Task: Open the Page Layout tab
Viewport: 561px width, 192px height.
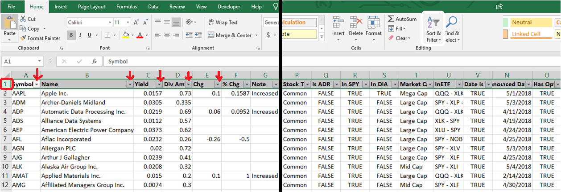Action: click(91, 7)
